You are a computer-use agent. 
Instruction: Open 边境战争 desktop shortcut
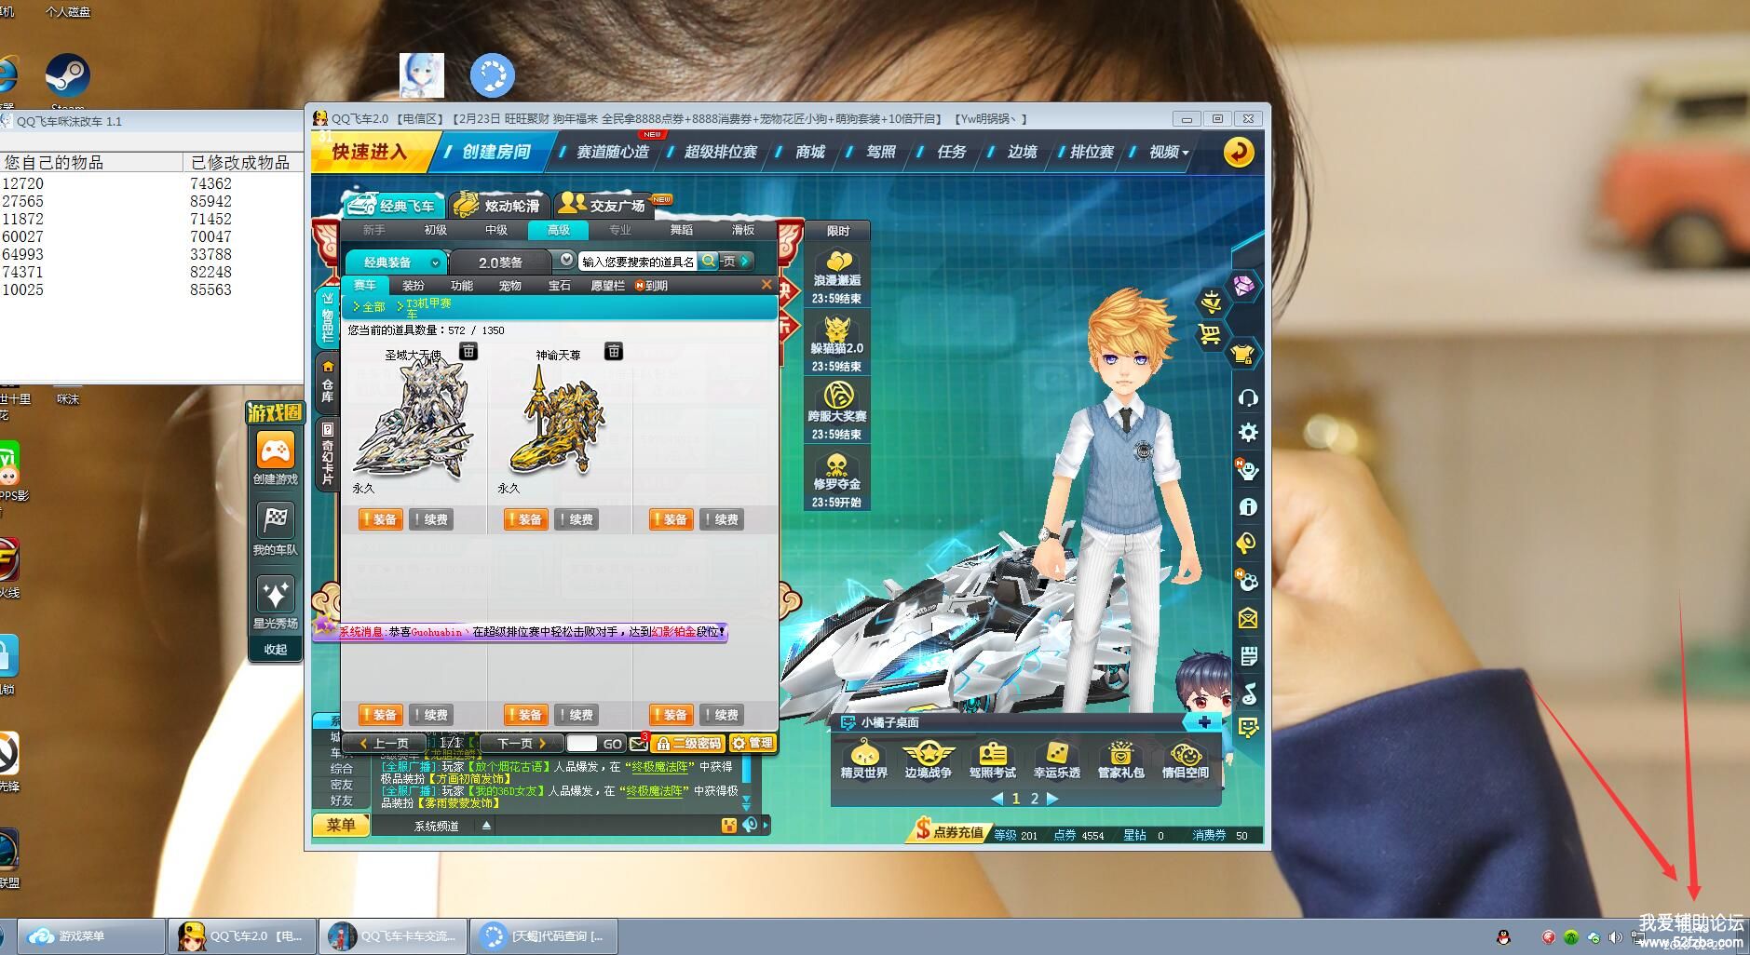tap(928, 760)
